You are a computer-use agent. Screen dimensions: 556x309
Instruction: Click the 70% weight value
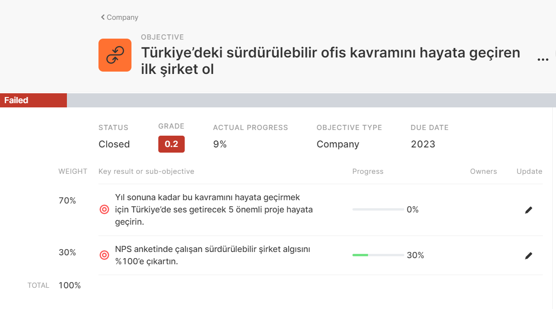pos(67,201)
